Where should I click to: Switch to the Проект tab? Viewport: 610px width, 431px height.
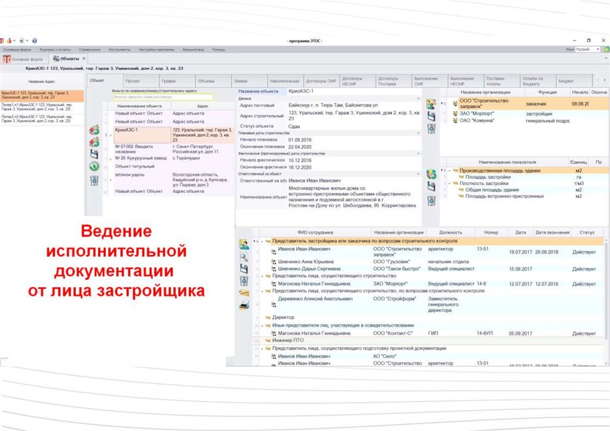point(141,81)
